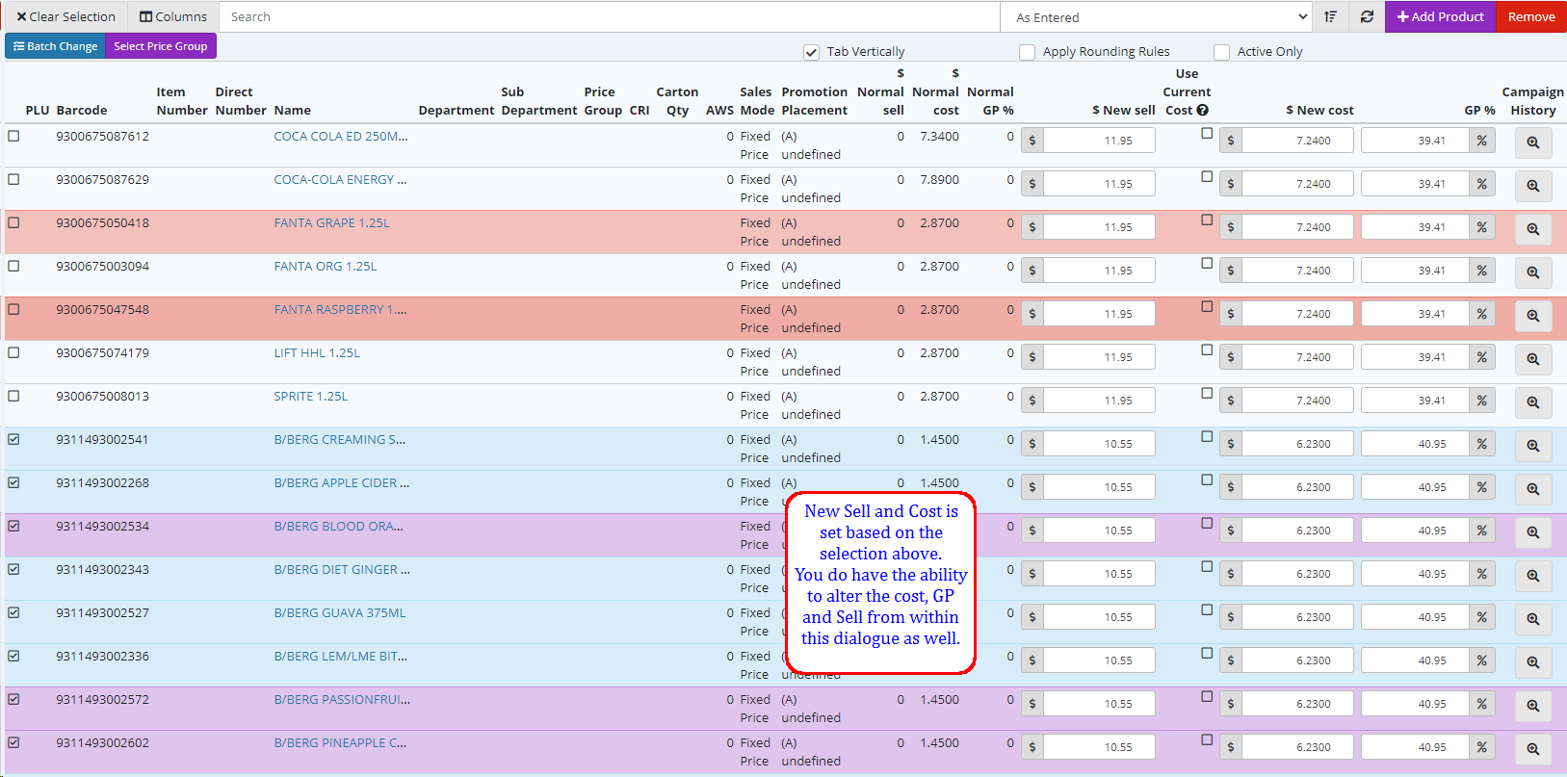Viewport: 1567px width, 777px height.
Task: Click percent icon on COCA COLA ED 250M row
Action: point(1482,141)
